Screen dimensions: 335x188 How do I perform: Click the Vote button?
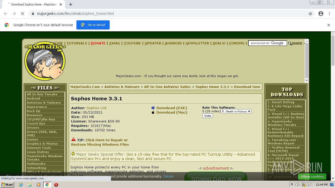point(208,116)
